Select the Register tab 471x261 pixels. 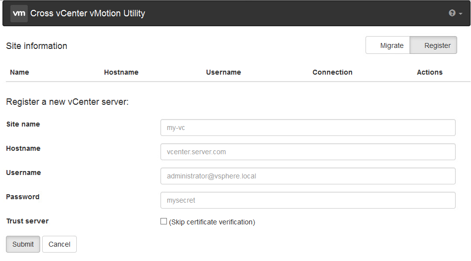[433, 45]
